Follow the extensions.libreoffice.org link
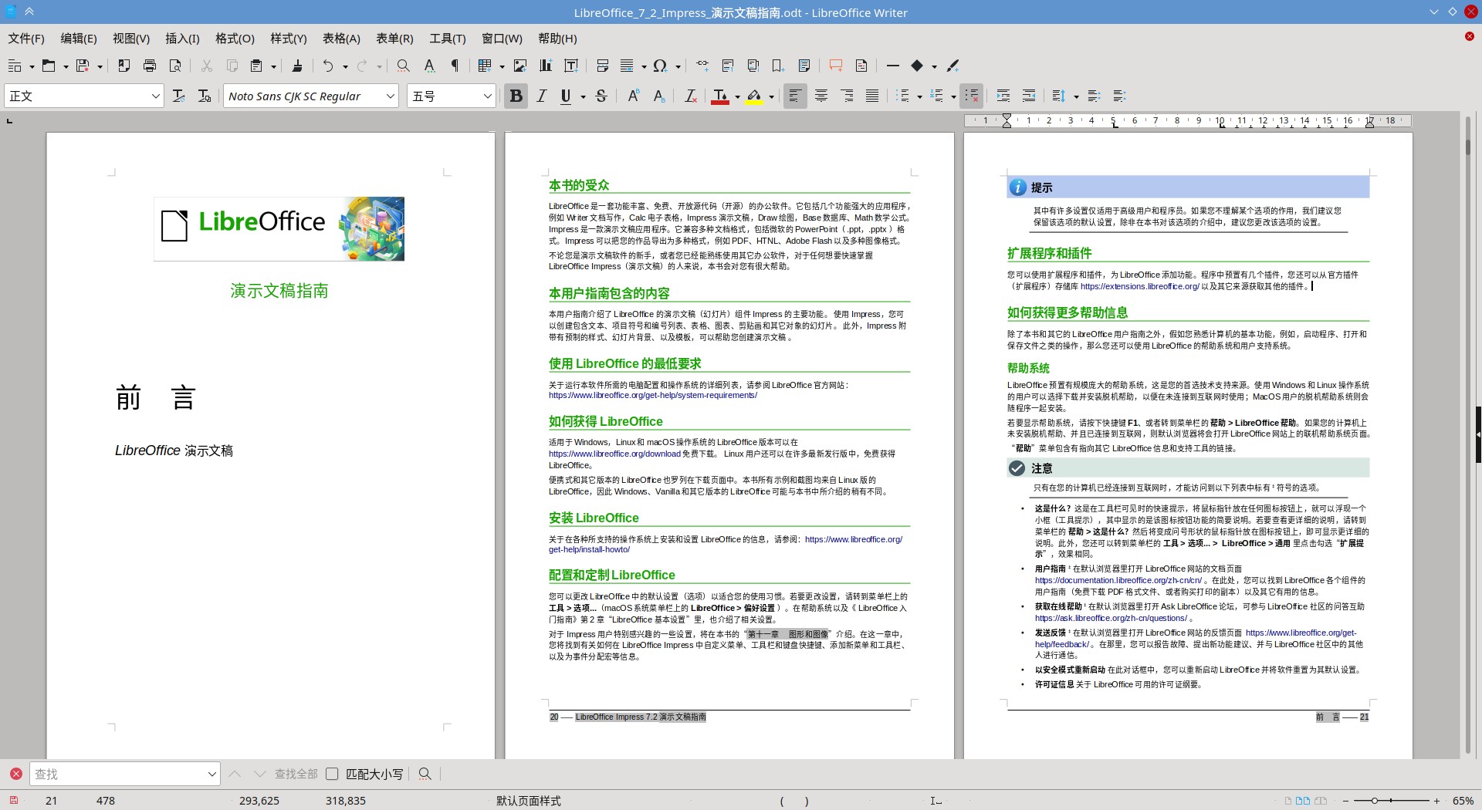The height and width of the screenshot is (810, 1482). 1139,286
